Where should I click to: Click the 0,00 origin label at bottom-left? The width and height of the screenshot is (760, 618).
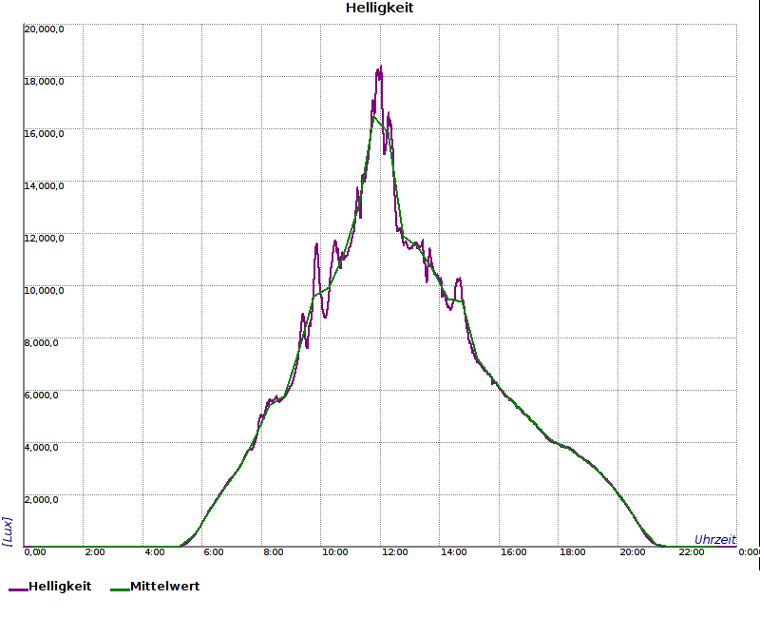[34, 552]
